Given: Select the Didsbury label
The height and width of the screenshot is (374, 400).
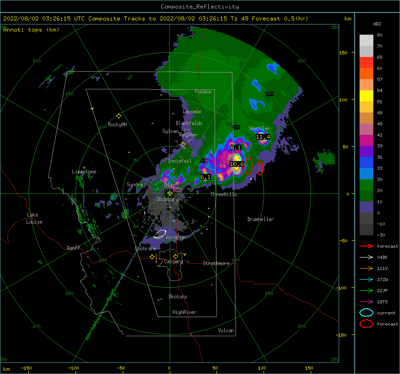Looking at the screenshot, I should pyautogui.click(x=168, y=199).
